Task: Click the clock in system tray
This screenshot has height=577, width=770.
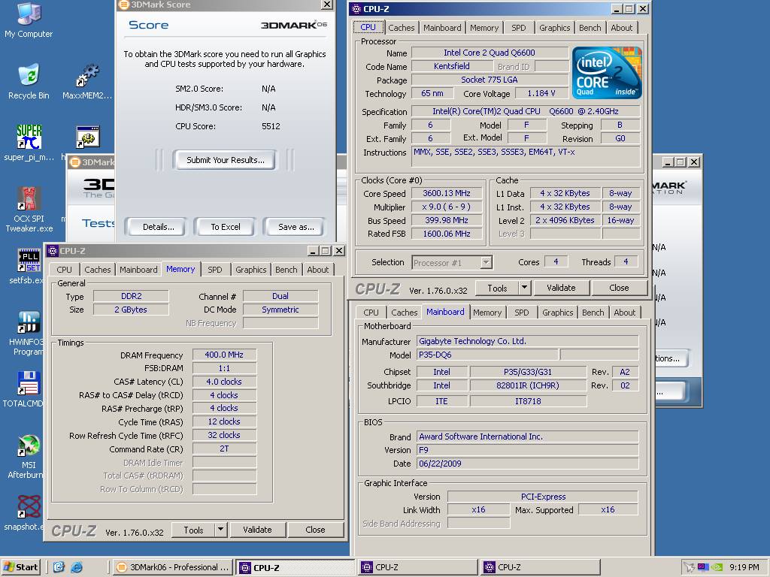Action: (x=744, y=567)
